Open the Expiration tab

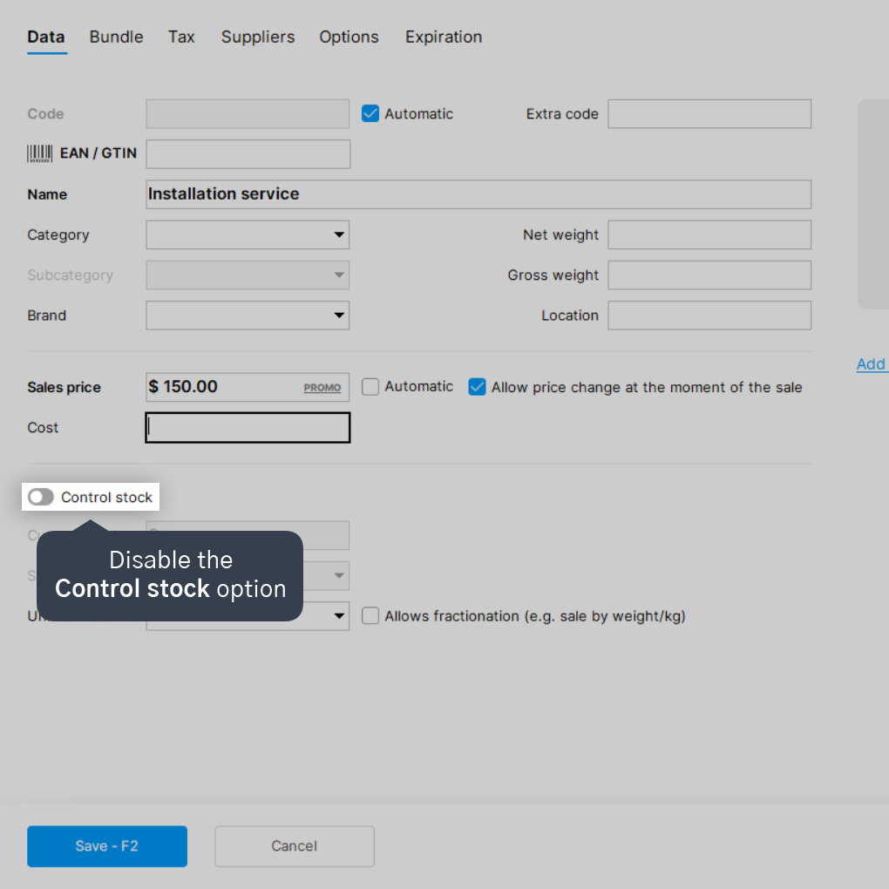coord(444,37)
